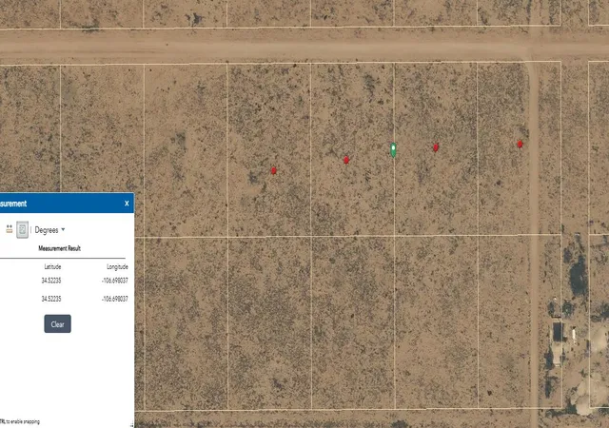Click the Measurement Result heading

click(59, 248)
